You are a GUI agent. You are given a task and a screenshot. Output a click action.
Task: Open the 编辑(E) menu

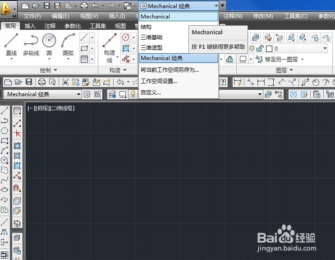(60, 16)
